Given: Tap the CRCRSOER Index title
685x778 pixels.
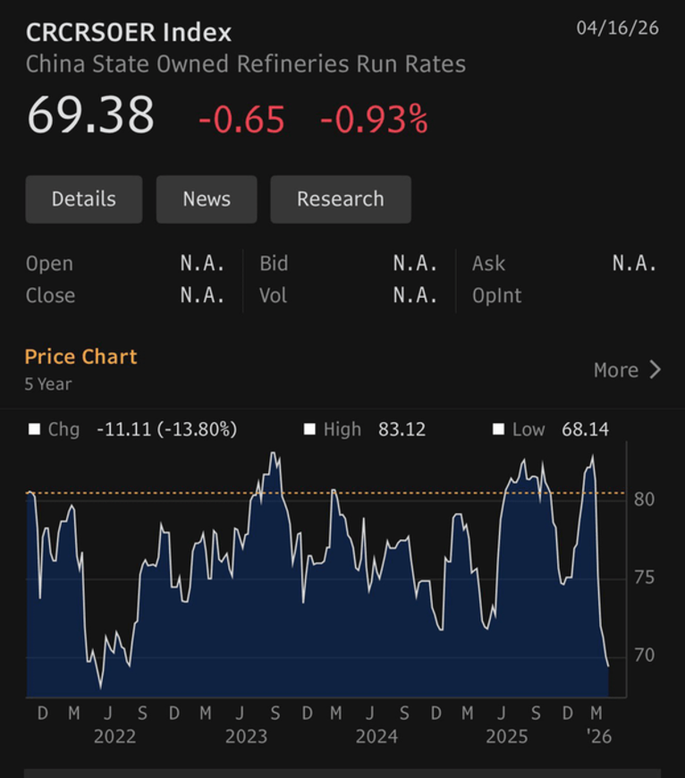Looking at the screenshot, I should coord(128,33).
